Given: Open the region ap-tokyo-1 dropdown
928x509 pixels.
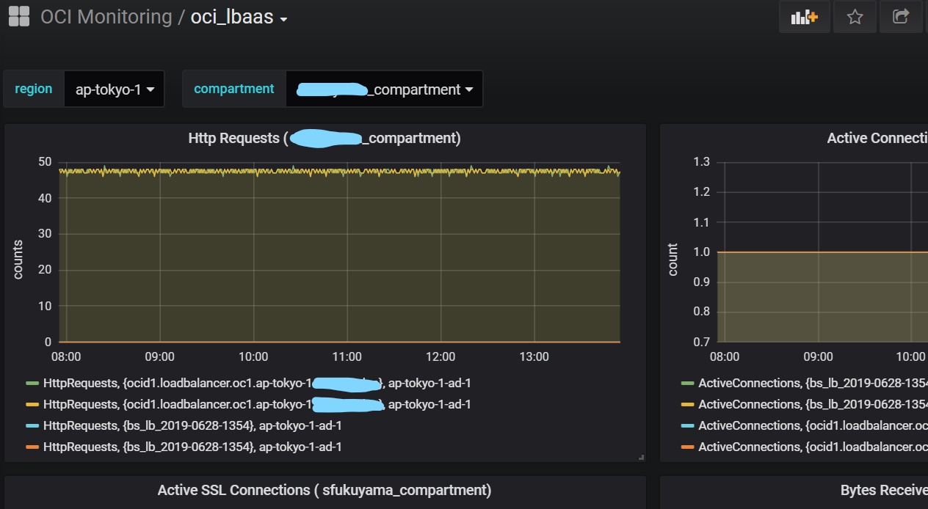Looking at the screenshot, I should pyautogui.click(x=115, y=89).
